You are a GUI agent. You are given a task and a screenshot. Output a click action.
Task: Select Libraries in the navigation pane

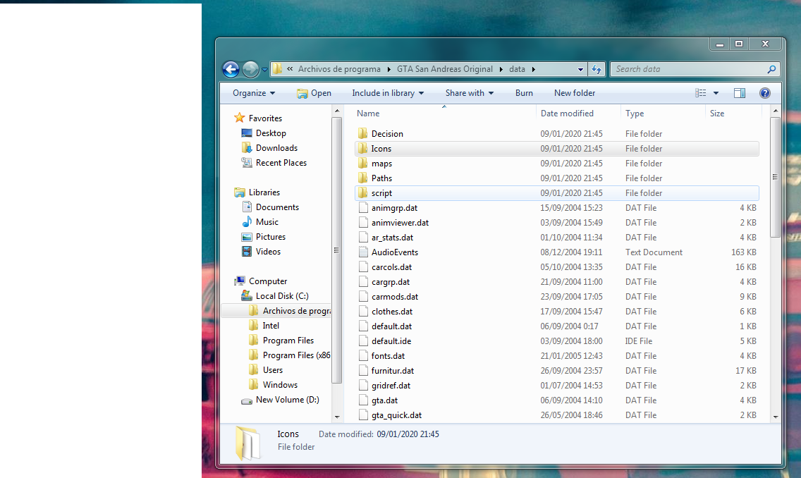(264, 192)
